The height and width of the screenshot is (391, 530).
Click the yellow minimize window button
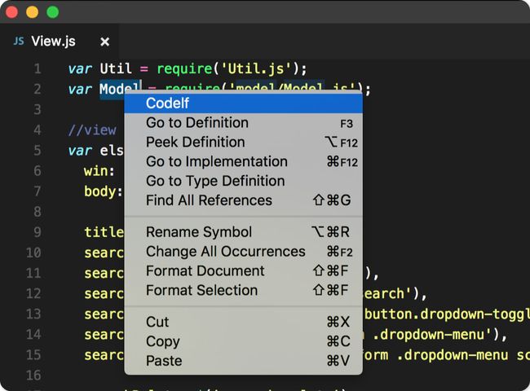point(33,12)
